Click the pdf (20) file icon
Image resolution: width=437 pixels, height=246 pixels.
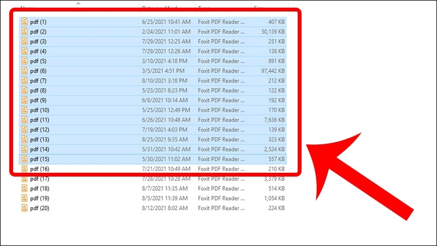pos(25,208)
